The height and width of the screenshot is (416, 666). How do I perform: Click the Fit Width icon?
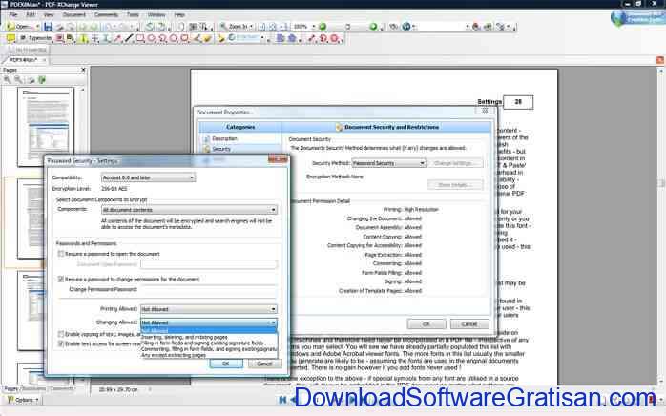coord(284,27)
